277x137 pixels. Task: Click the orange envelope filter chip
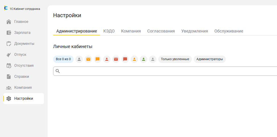(x=88, y=59)
